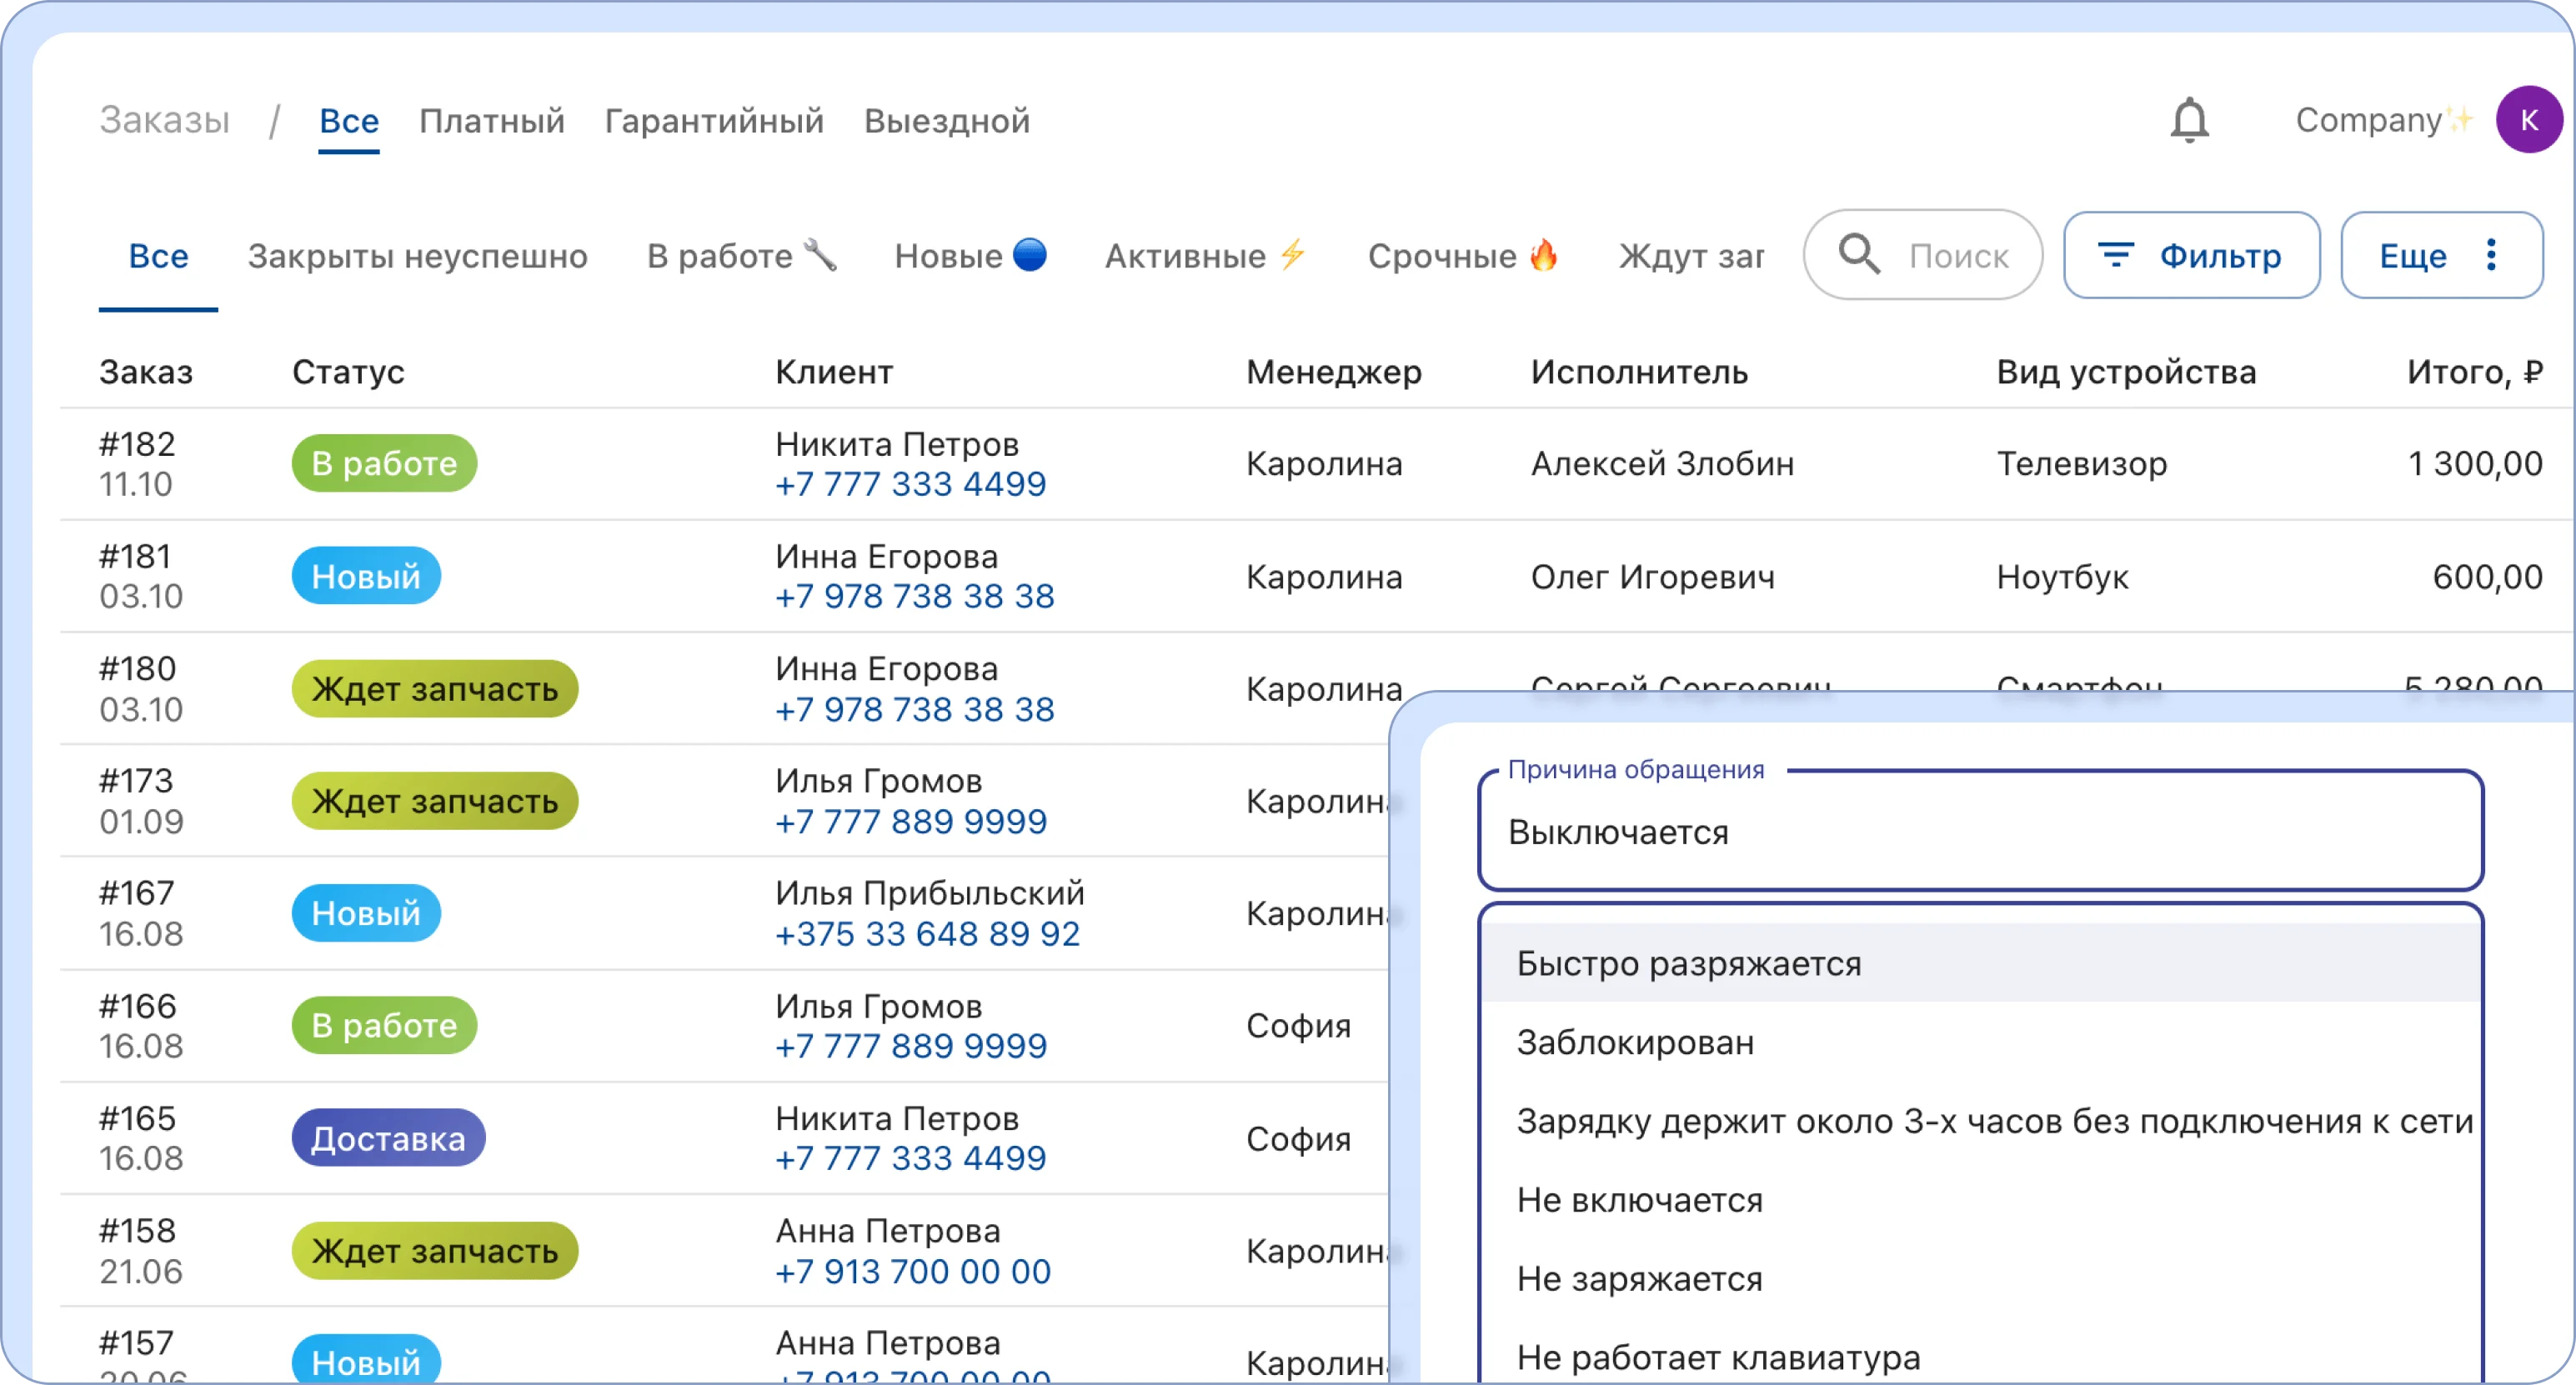Screen dimensions: 2576x1385
Task: Switch to the Гарантийный tab
Action: click(x=714, y=121)
